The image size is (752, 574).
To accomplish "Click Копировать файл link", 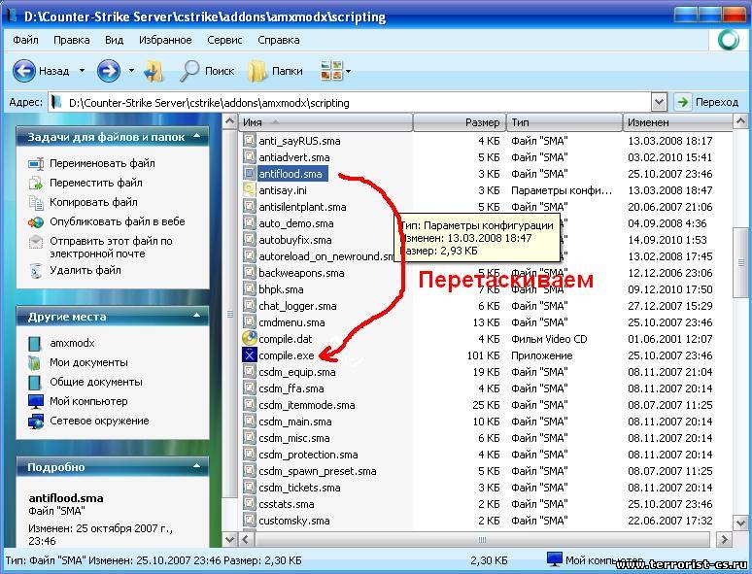I will click(93, 202).
